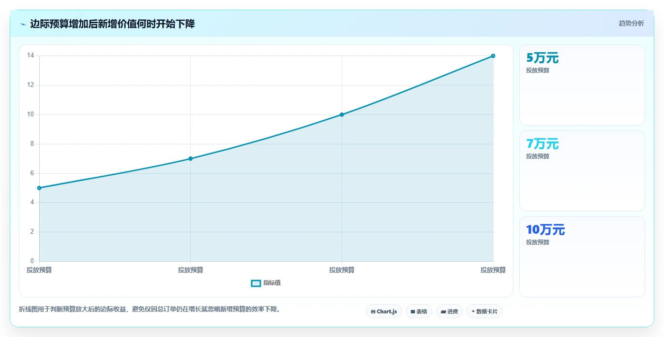Click the 7万元 stat card value
The width and height of the screenshot is (664, 337).
coord(542,144)
